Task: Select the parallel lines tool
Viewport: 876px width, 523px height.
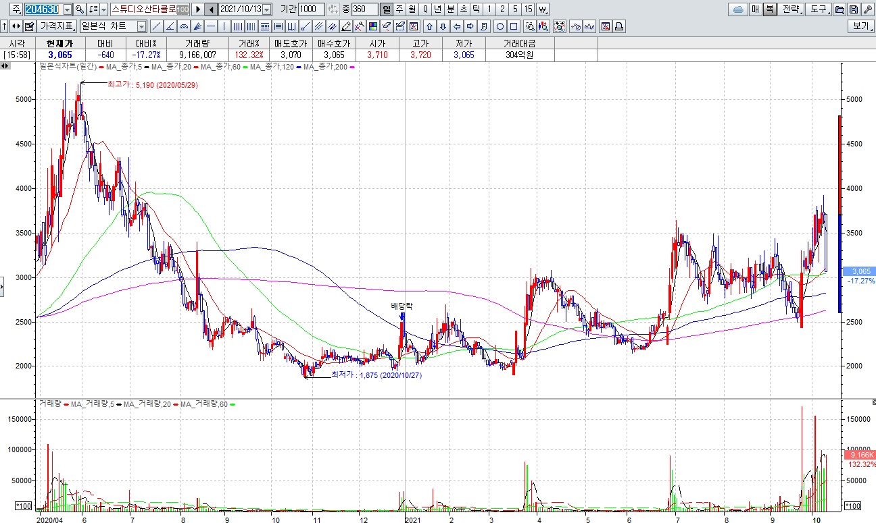Action: 318,26
